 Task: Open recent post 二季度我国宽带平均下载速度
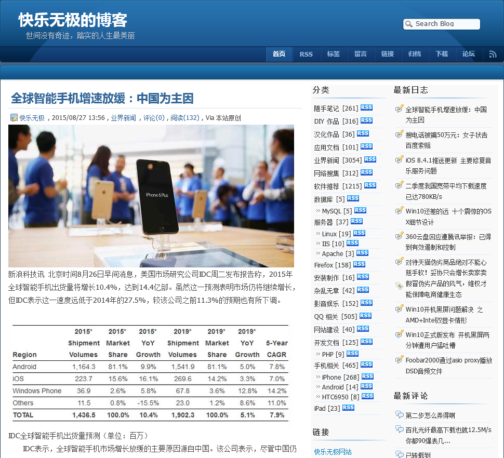pyautogui.click(x=446, y=192)
